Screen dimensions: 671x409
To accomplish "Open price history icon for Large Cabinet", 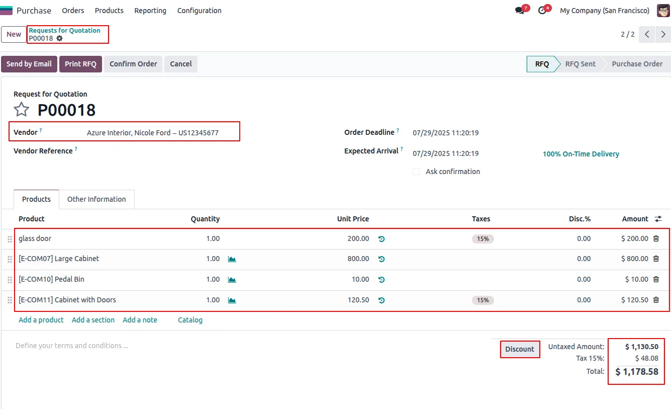I will coord(381,259).
